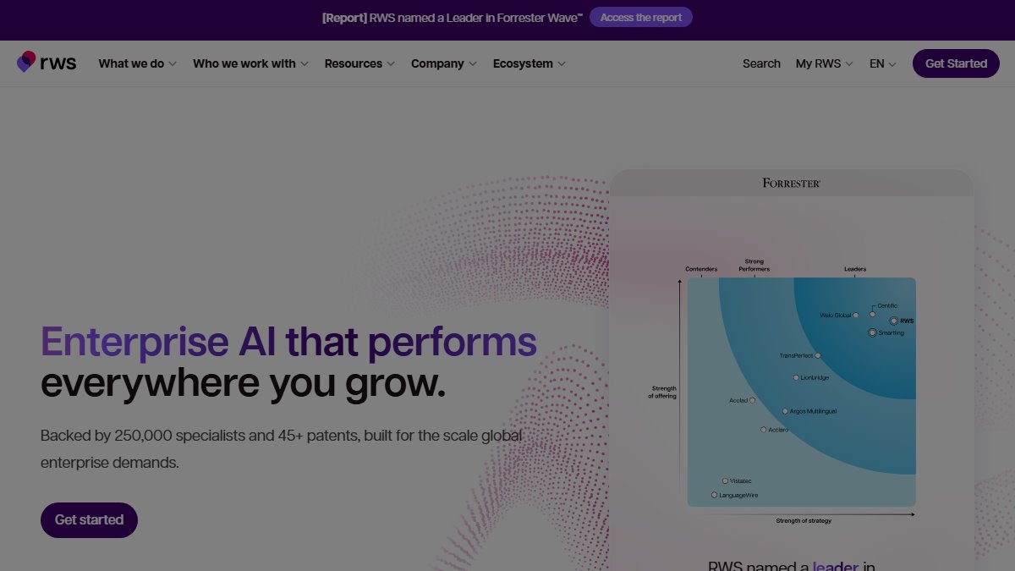Open the Ecosystem menu
This screenshot has height=571, width=1015.
pos(529,63)
